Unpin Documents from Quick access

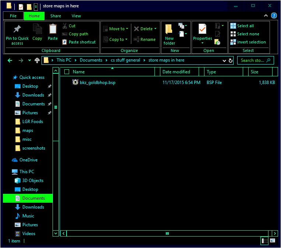tap(49, 104)
